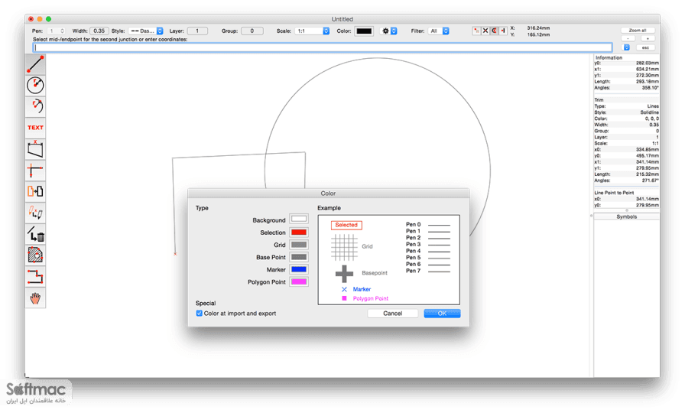Open the Symbols panel header
The height and width of the screenshot is (413, 685).
coord(626,216)
